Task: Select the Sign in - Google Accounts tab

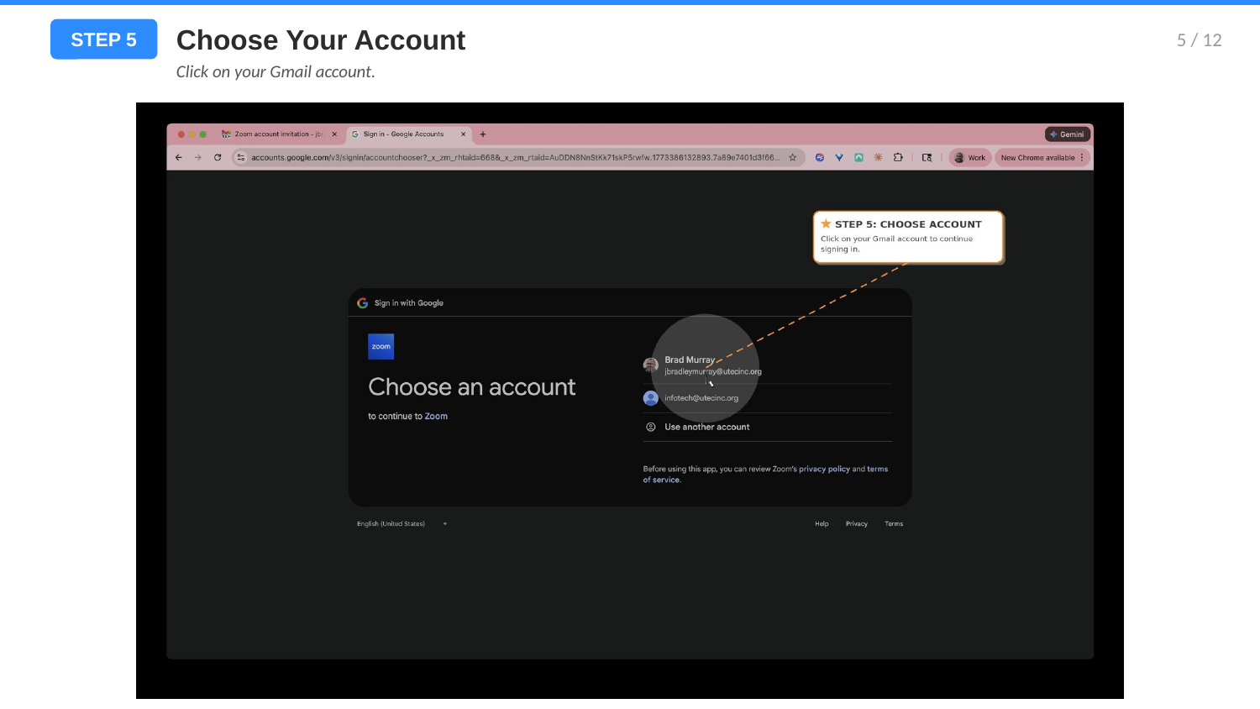Action: click(407, 134)
